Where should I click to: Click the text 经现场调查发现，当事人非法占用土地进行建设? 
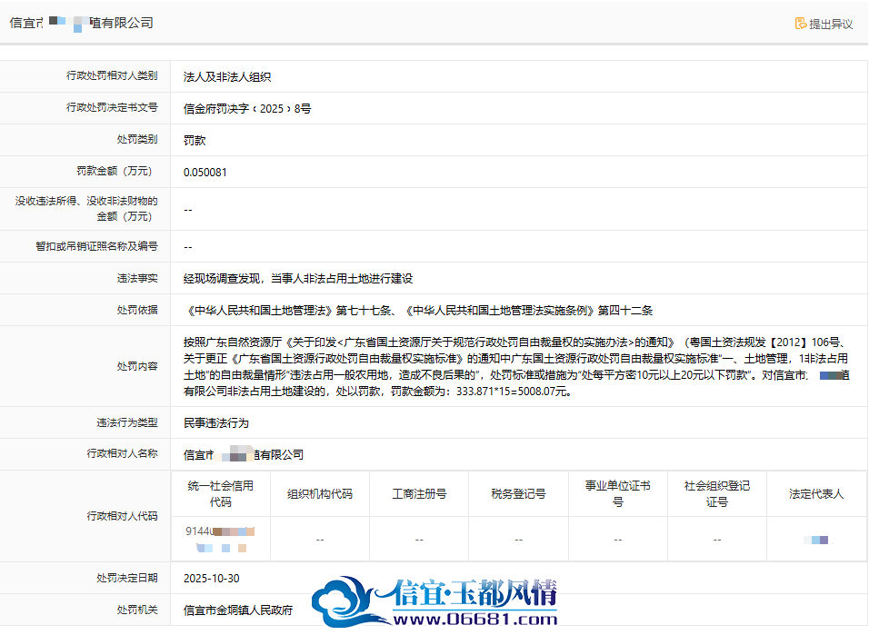point(298,279)
